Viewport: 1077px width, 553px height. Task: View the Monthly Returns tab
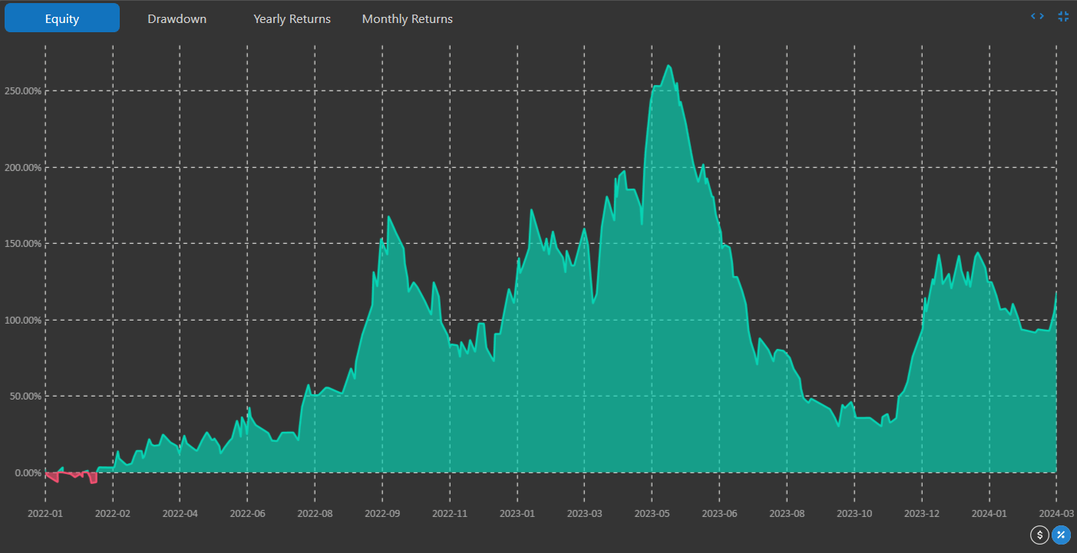point(407,18)
